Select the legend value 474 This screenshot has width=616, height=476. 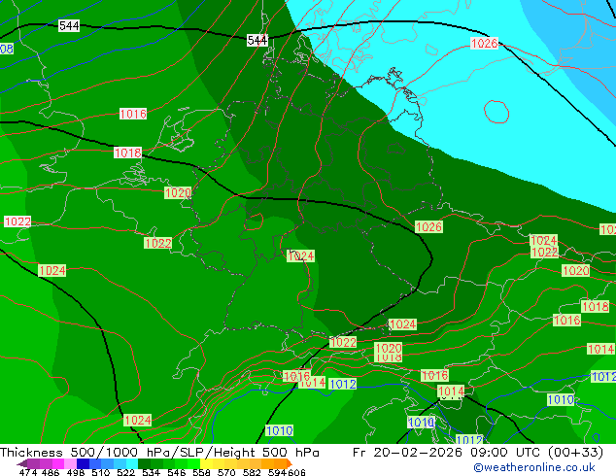28,472
